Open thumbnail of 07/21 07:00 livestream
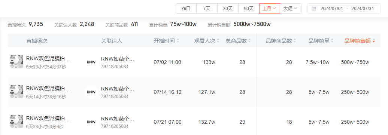This screenshot has height=135, width=388. coord(16,122)
